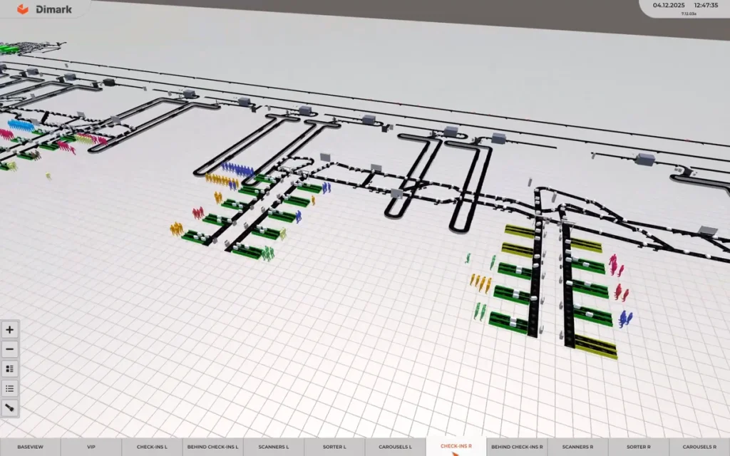Click the Dimark logo
This screenshot has width=730, height=456.
coord(44,9)
